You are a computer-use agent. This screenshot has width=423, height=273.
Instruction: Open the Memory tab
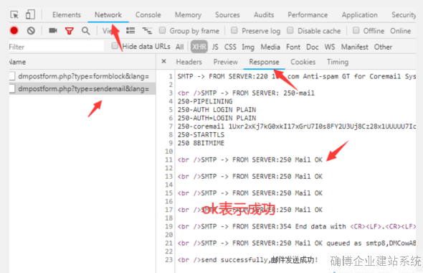[188, 15]
